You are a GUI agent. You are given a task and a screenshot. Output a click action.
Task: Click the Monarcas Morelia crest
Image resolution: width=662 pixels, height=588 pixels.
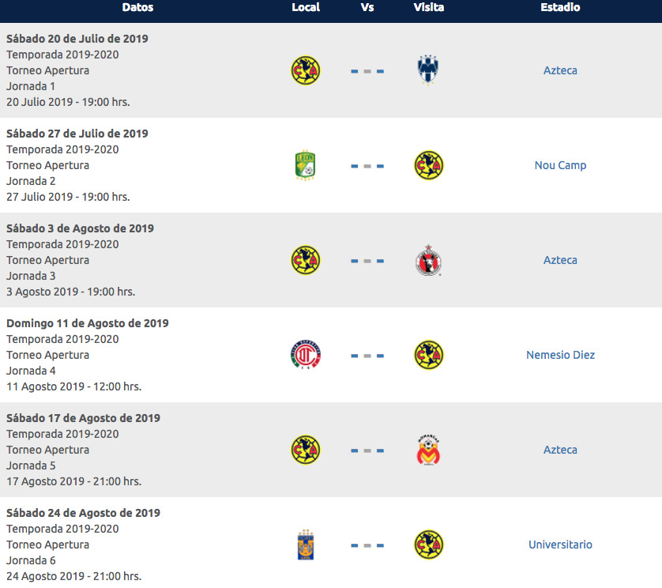pos(428,450)
